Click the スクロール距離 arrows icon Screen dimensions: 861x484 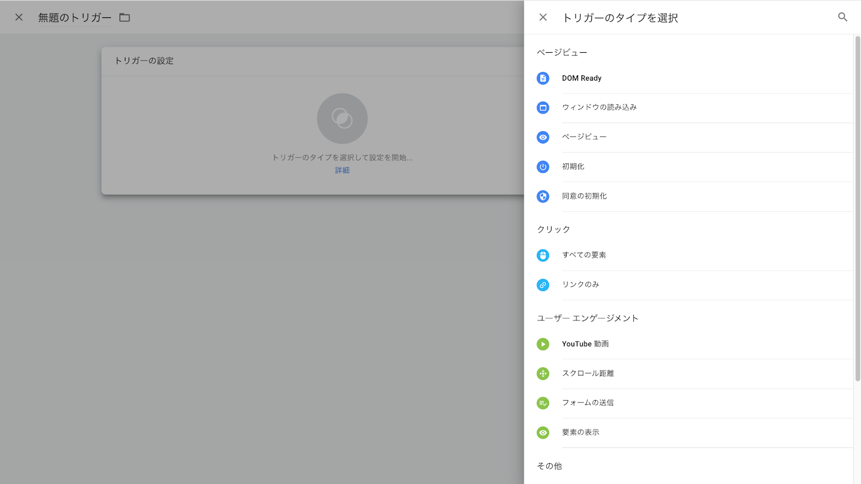pos(543,373)
